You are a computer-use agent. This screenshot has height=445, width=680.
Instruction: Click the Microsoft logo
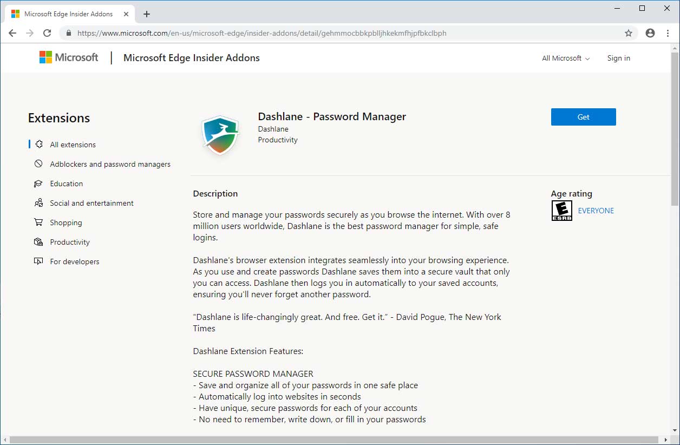(69, 57)
